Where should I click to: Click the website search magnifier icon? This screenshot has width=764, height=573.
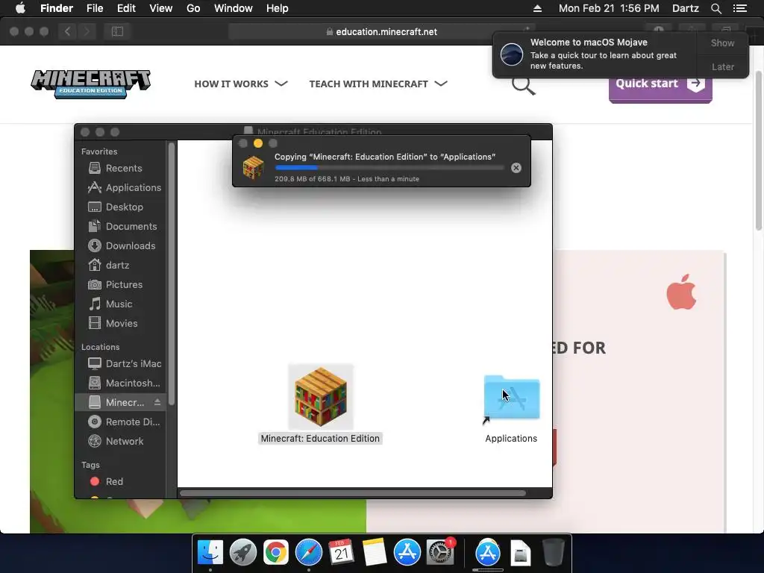[523, 86]
